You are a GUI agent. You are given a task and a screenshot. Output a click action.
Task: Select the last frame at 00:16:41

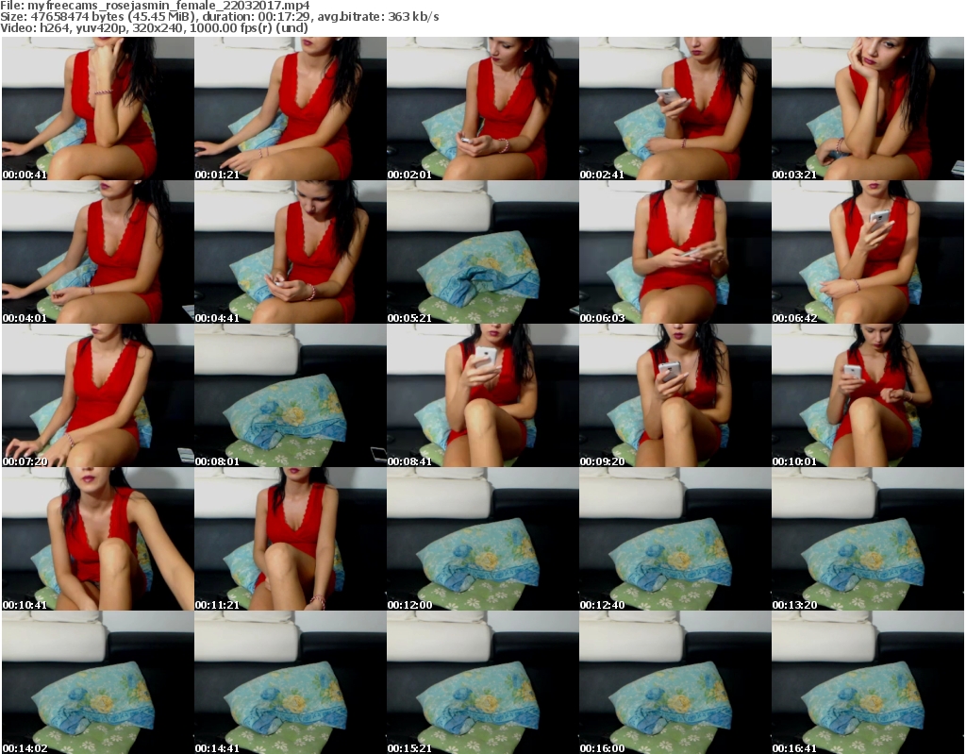pyautogui.click(x=868, y=682)
